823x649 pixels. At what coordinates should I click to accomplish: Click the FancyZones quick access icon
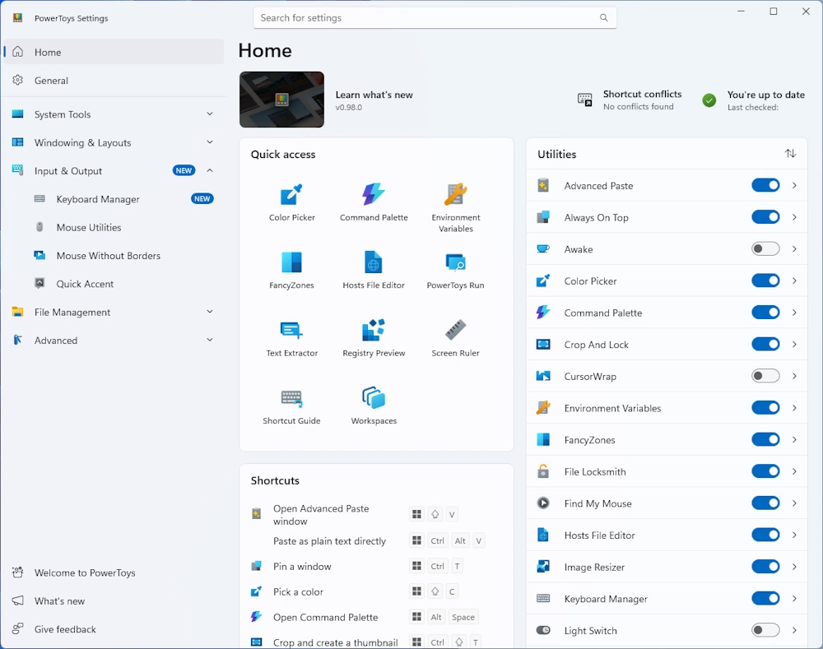[291, 270]
